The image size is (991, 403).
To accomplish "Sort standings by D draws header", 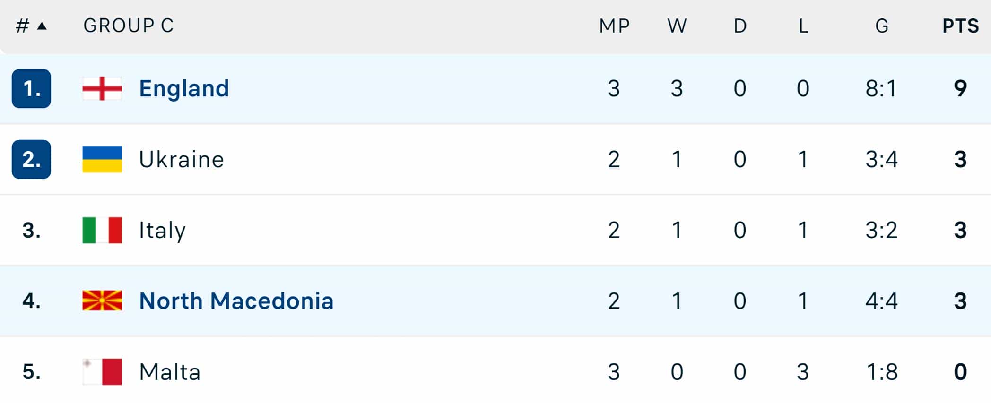I will click(x=740, y=26).
